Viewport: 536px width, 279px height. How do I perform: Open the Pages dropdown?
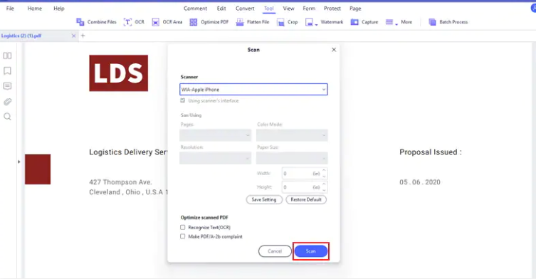[216, 135]
